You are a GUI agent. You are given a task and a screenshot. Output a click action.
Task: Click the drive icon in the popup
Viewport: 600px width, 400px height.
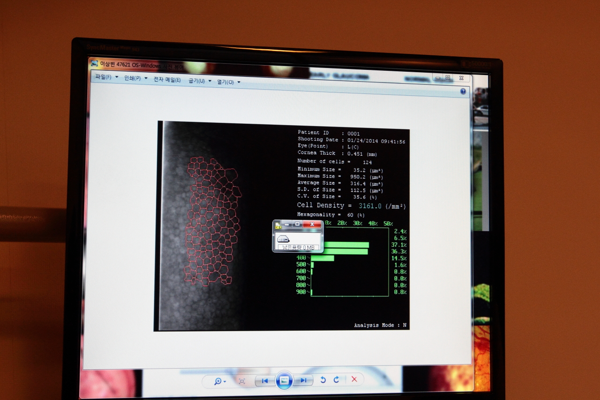click(283, 238)
